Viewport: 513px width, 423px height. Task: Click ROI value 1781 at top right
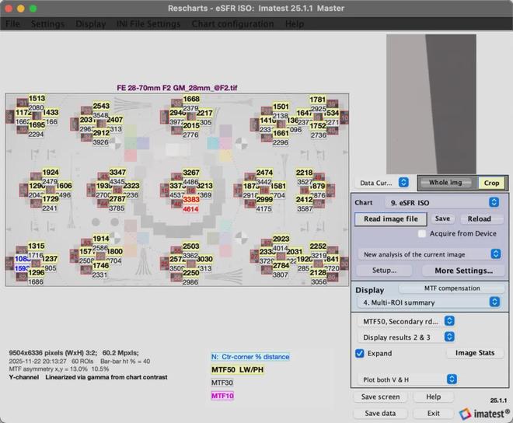pyautogui.click(x=317, y=100)
